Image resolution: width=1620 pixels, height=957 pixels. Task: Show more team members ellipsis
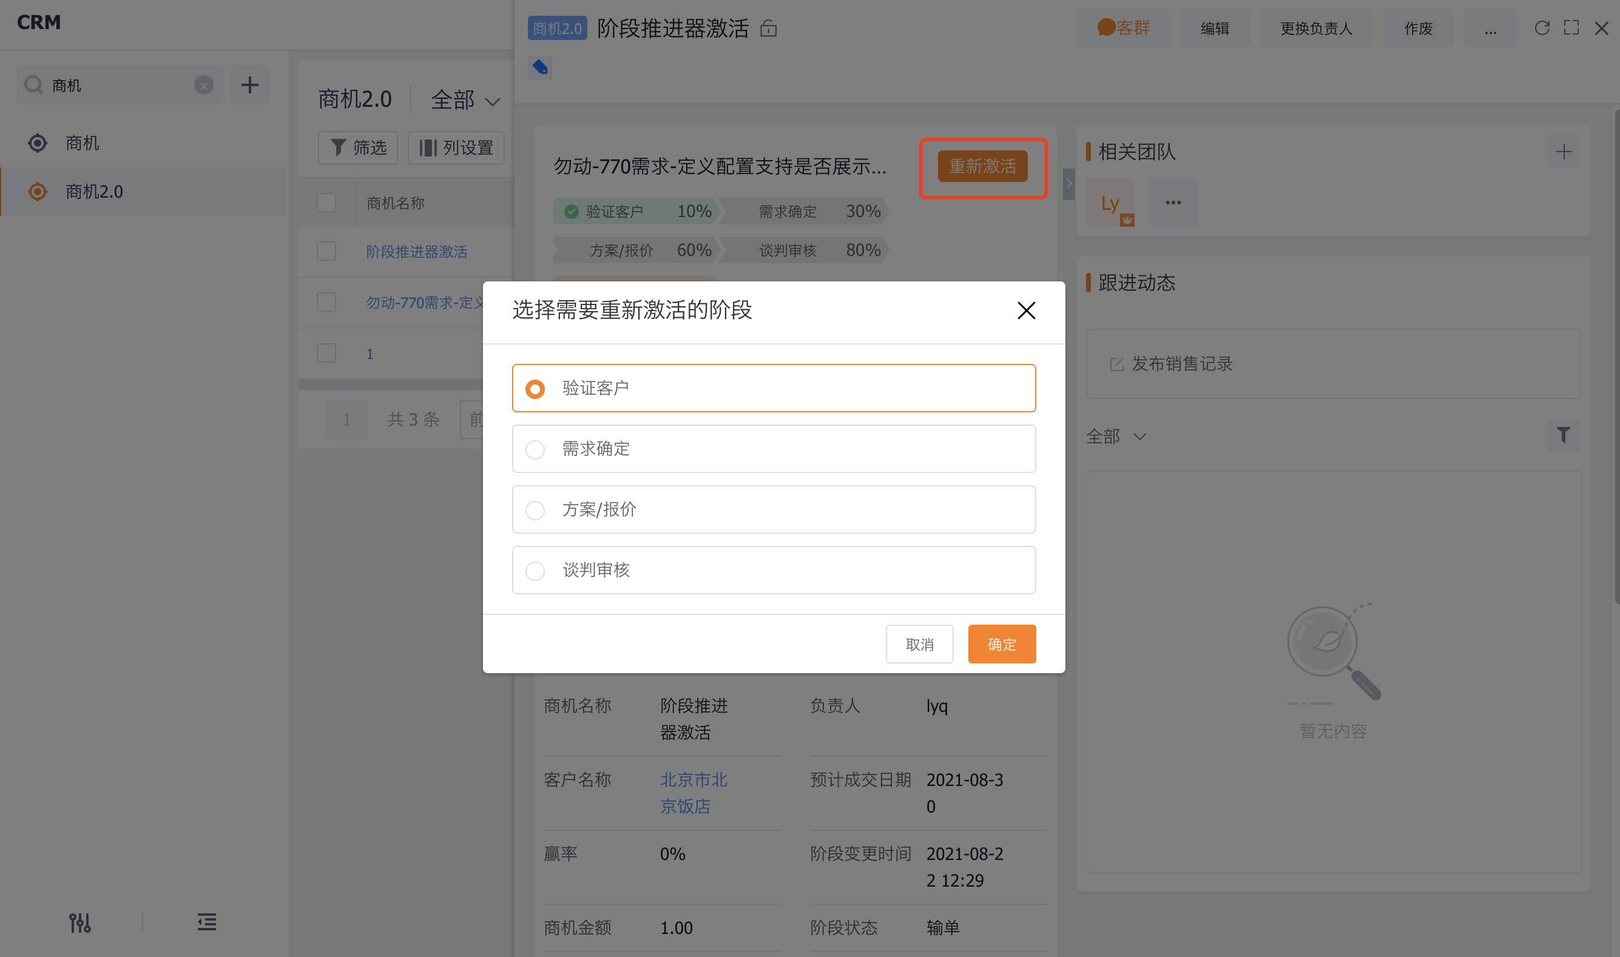(1173, 203)
